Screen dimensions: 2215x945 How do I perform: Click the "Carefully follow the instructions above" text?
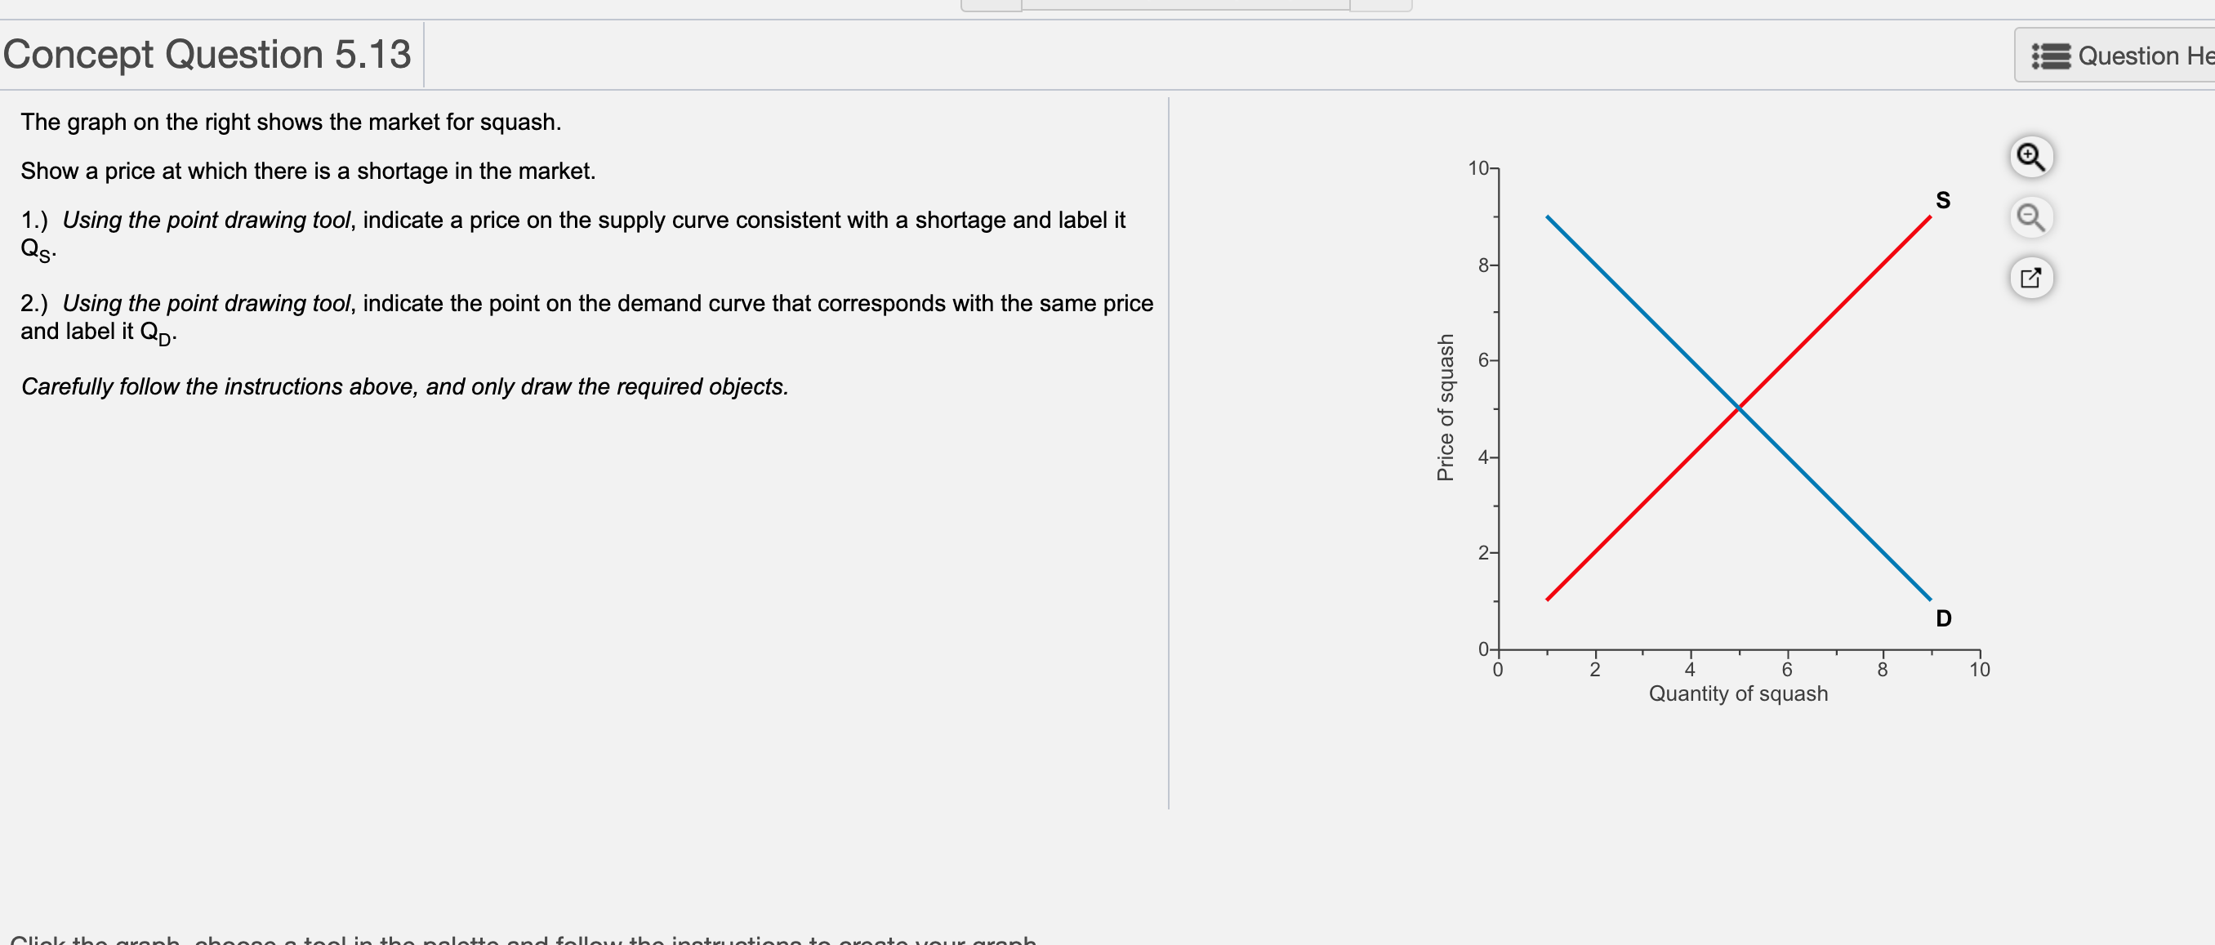tap(404, 387)
